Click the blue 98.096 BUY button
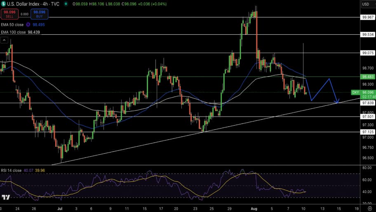Screen dimensions: 376x212 pos(39,14)
